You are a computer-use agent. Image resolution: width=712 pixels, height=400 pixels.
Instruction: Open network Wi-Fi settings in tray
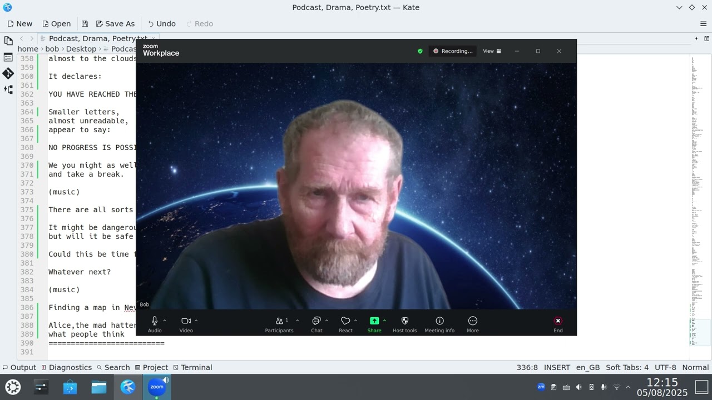(x=616, y=387)
